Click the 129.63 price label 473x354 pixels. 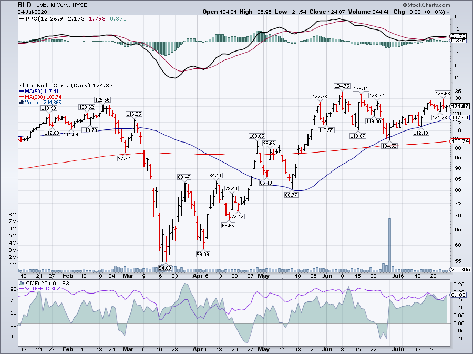[x=443, y=94]
